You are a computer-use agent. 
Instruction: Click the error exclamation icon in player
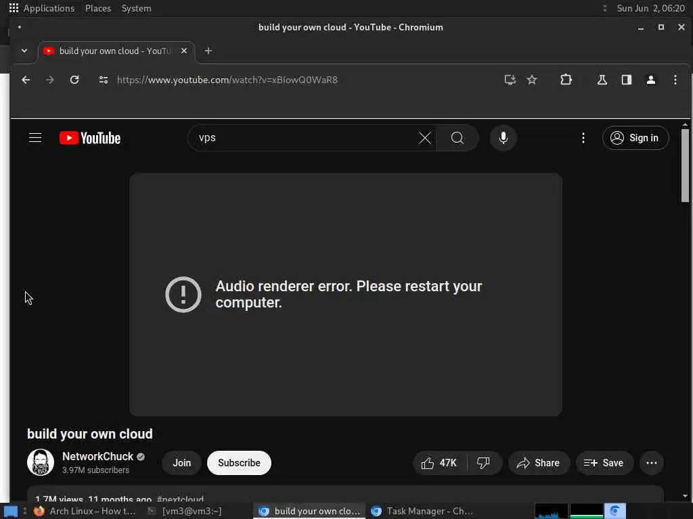[x=183, y=295]
